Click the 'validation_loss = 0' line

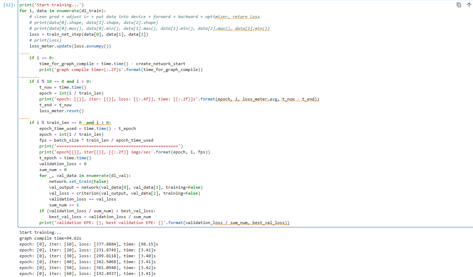pyautogui.click(x=63, y=164)
